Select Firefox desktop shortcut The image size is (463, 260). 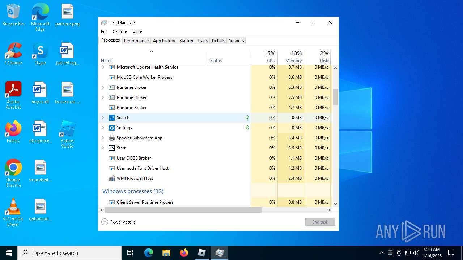tap(13, 132)
